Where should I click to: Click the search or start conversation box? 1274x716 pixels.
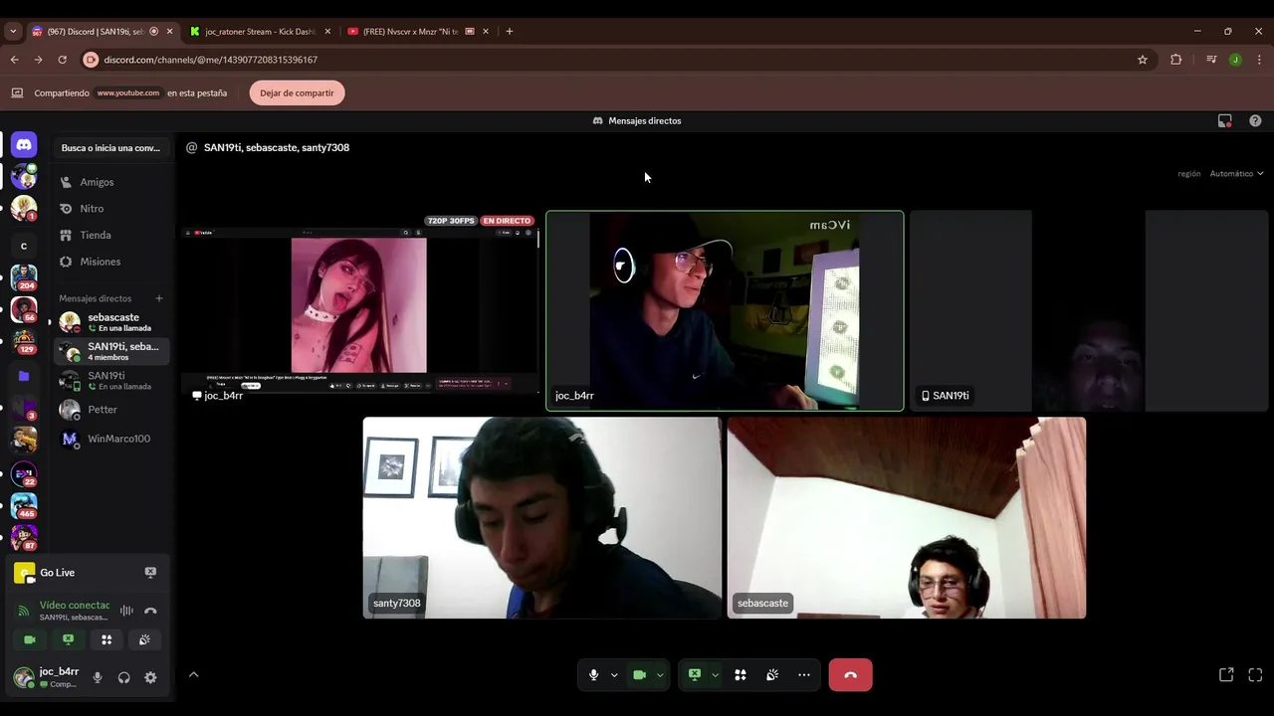click(110, 148)
